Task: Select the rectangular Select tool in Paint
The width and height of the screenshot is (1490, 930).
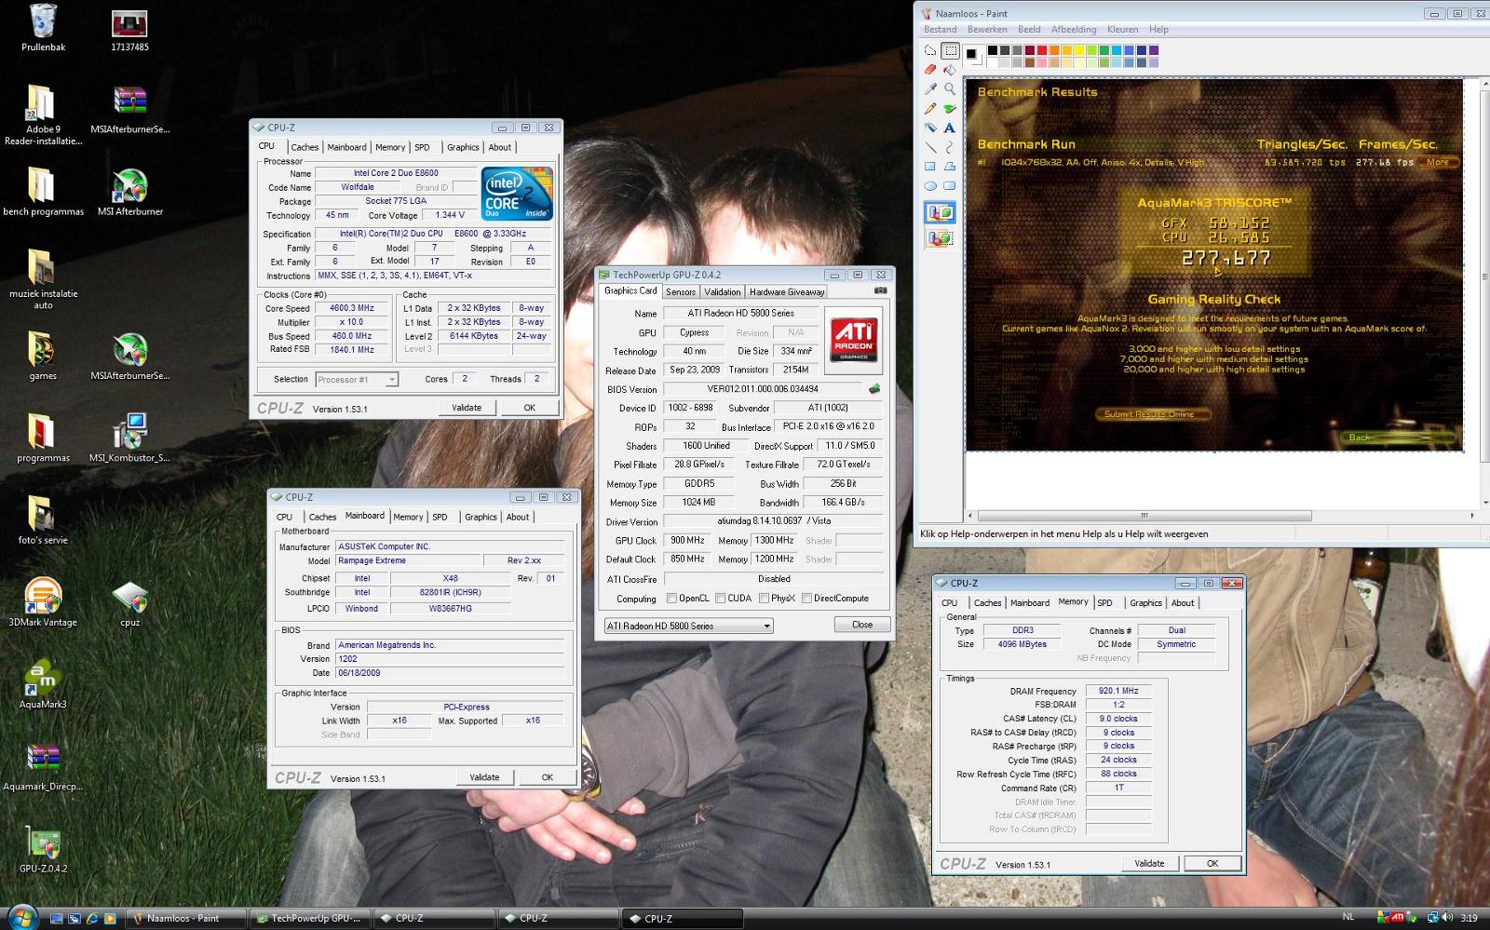Action: coord(950,50)
